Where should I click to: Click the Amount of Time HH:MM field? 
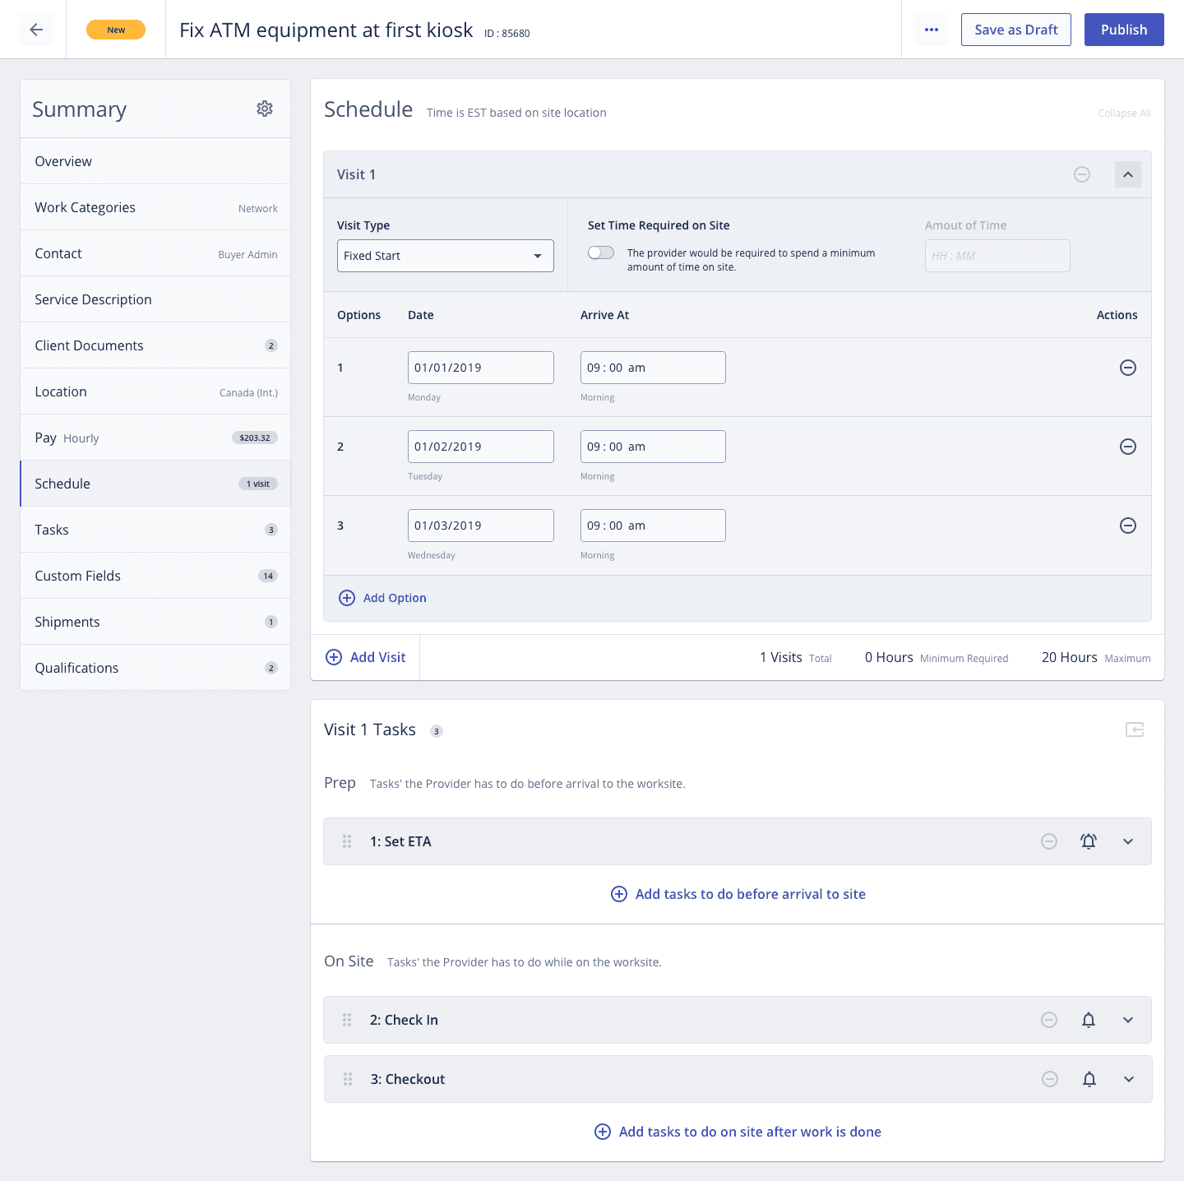pyautogui.click(x=997, y=256)
